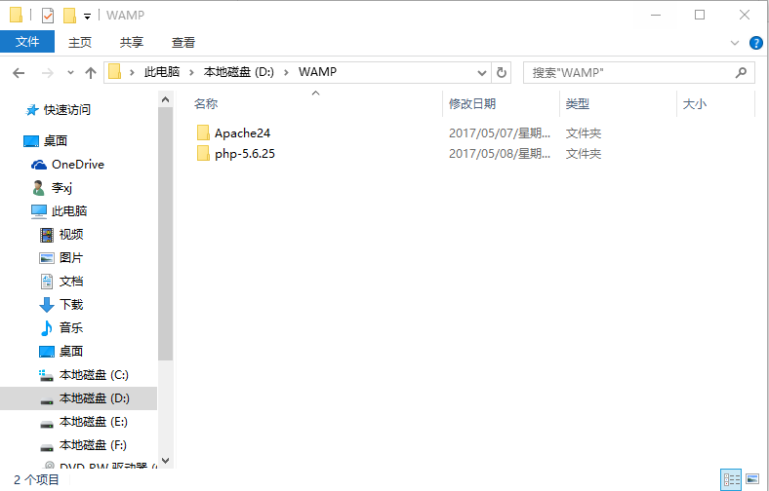Open 本地磁盘 (E:) in the sidebar

click(93, 422)
